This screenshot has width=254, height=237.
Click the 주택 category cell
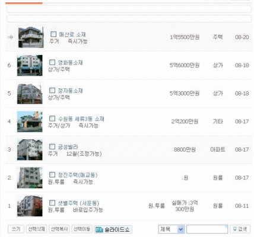coord(218,37)
